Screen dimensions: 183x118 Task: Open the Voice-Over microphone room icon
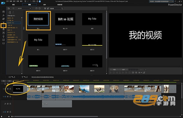coord(3,36)
